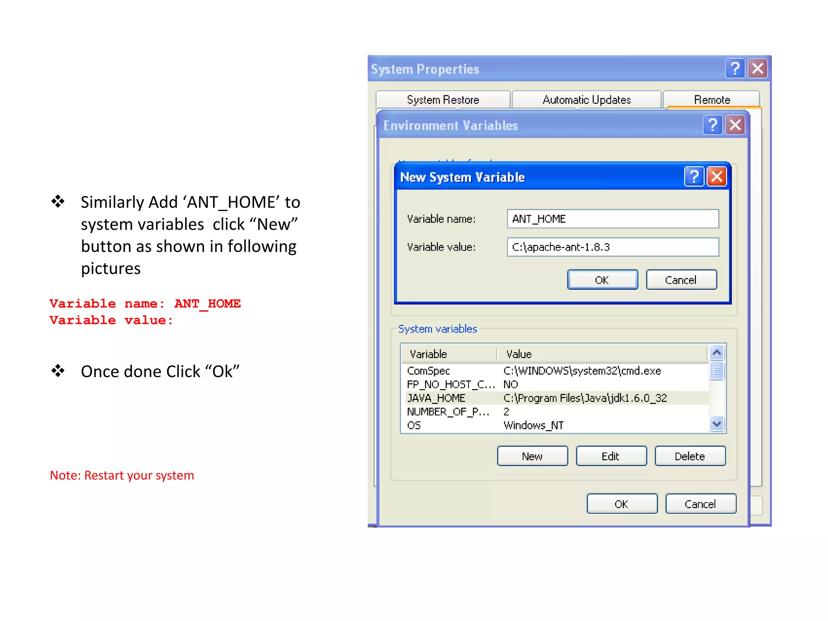Click the scroll up arrow in system variables list
The height and width of the screenshot is (621, 828).
717,353
